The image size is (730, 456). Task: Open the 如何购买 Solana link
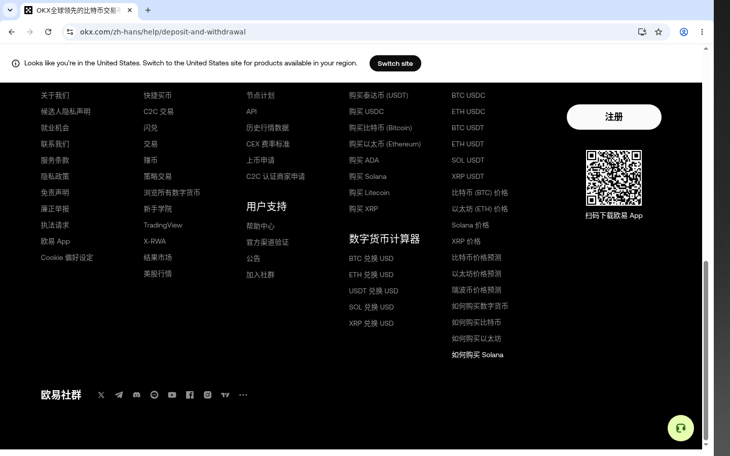tap(478, 355)
